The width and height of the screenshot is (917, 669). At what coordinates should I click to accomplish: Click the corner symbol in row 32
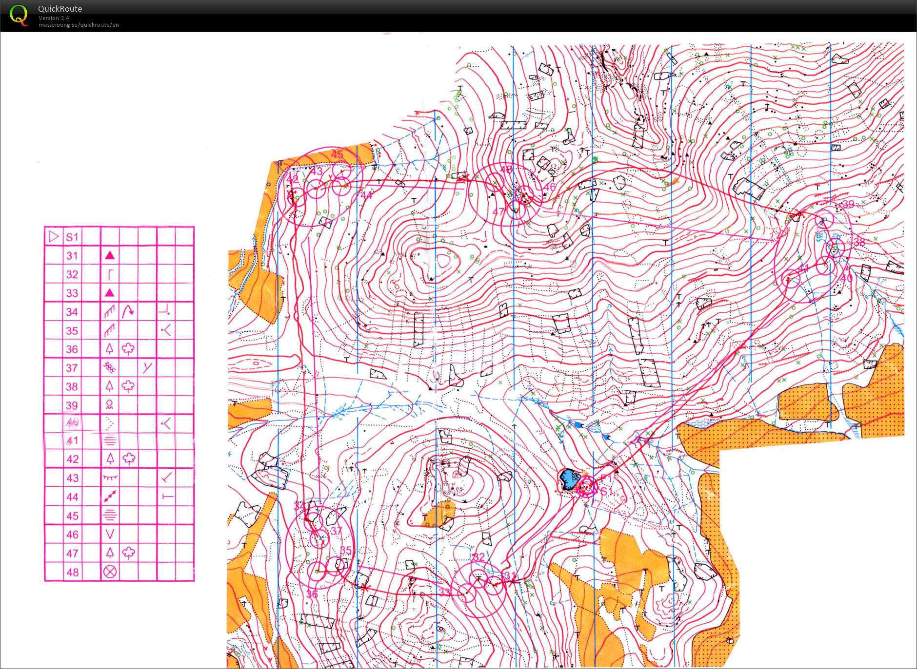(110, 274)
